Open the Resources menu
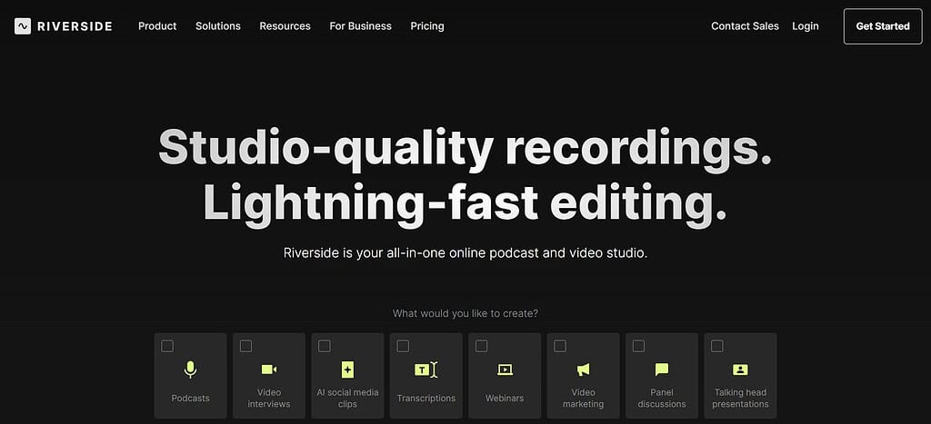The width and height of the screenshot is (931, 424). tap(285, 26)
